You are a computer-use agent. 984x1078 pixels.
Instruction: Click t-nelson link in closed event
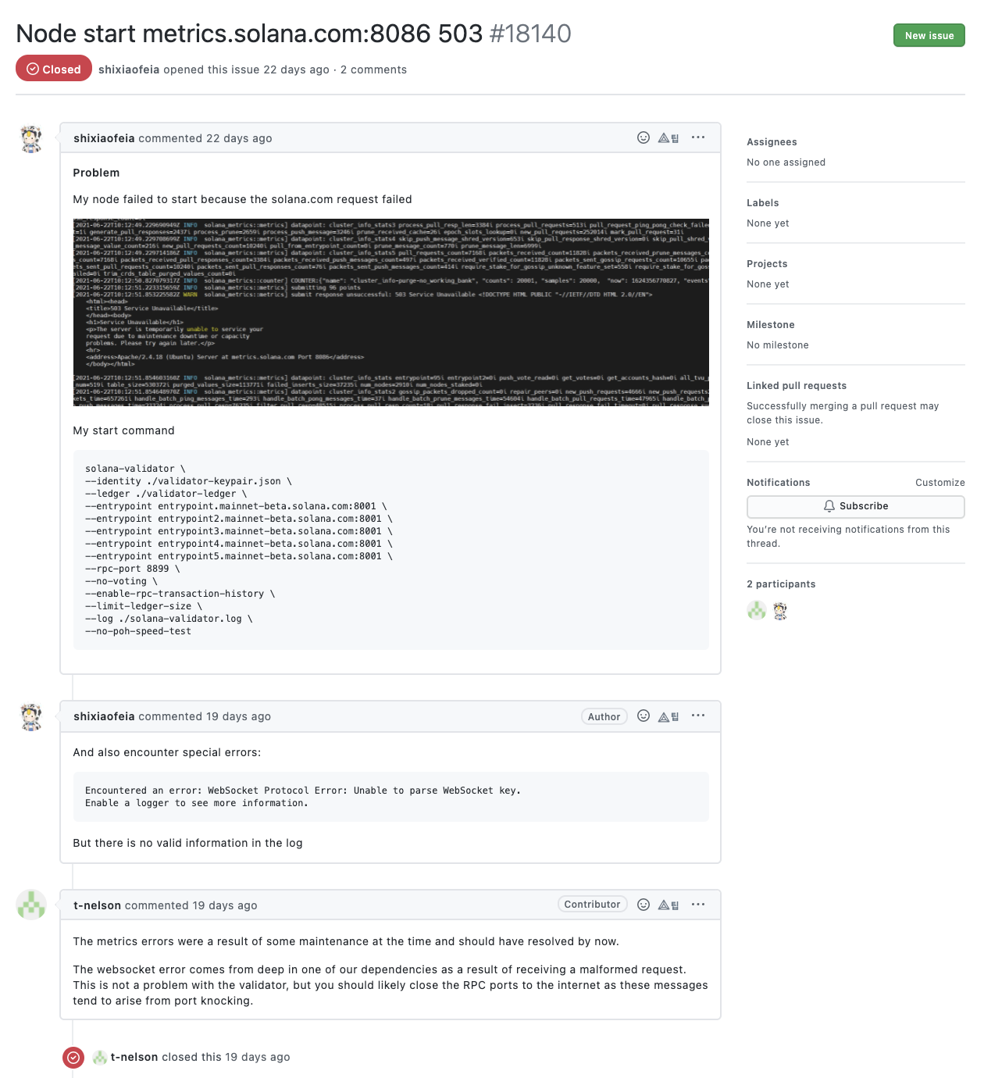click(134, 1057)
